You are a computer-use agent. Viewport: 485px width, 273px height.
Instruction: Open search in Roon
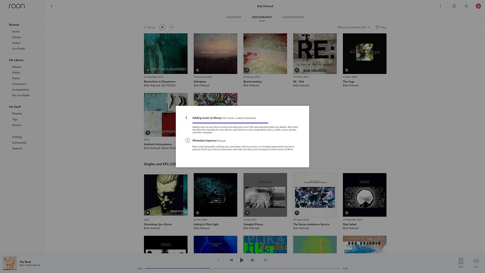466,6
